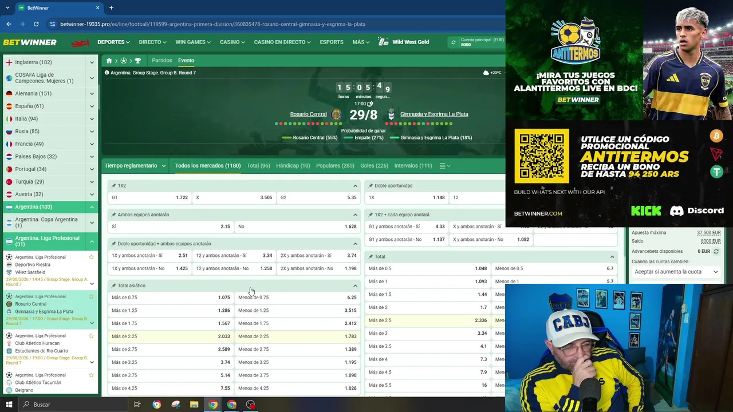Favorite the Rosario Central match star
Screen dimensions: 733x412
91,296
